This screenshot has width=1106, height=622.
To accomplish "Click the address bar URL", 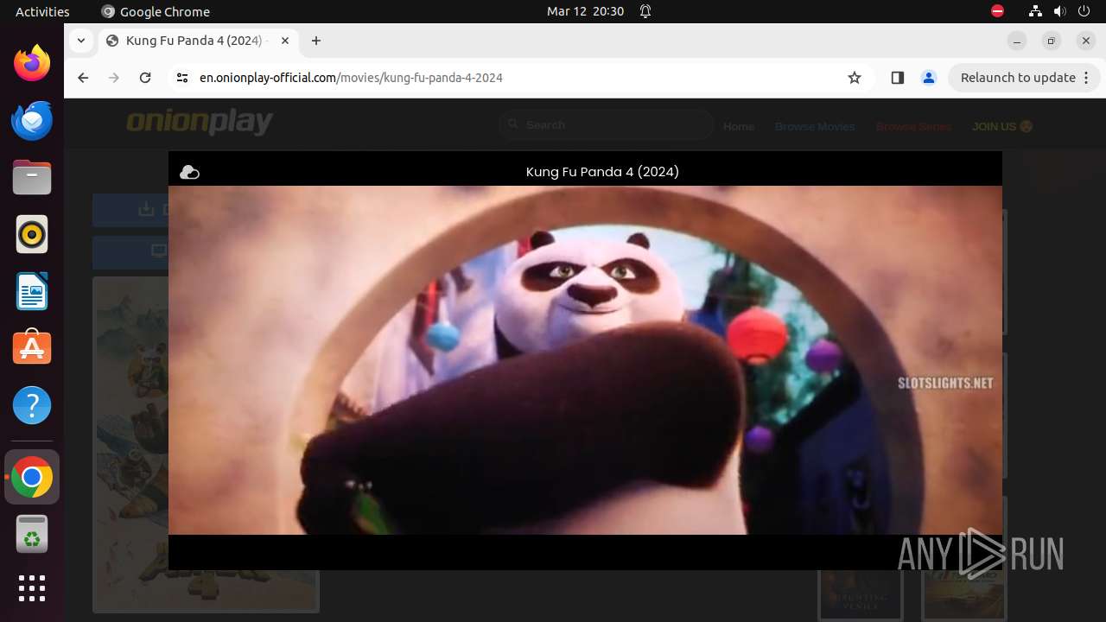I will 351,78.
